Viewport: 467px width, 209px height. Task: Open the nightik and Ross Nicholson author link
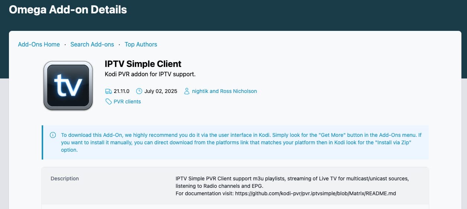pyautogui.click(x=224, y=91)
